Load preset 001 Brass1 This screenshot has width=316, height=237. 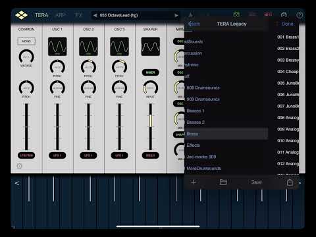click(x=288, y=37)
